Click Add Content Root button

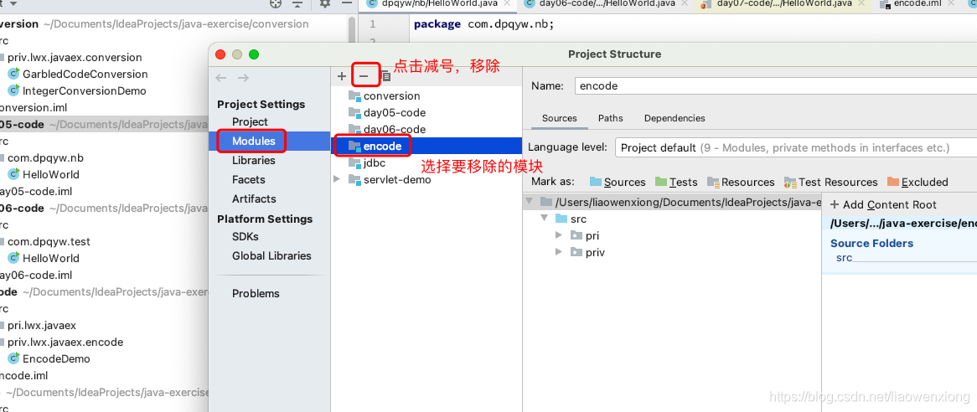[x=883, y=205]
